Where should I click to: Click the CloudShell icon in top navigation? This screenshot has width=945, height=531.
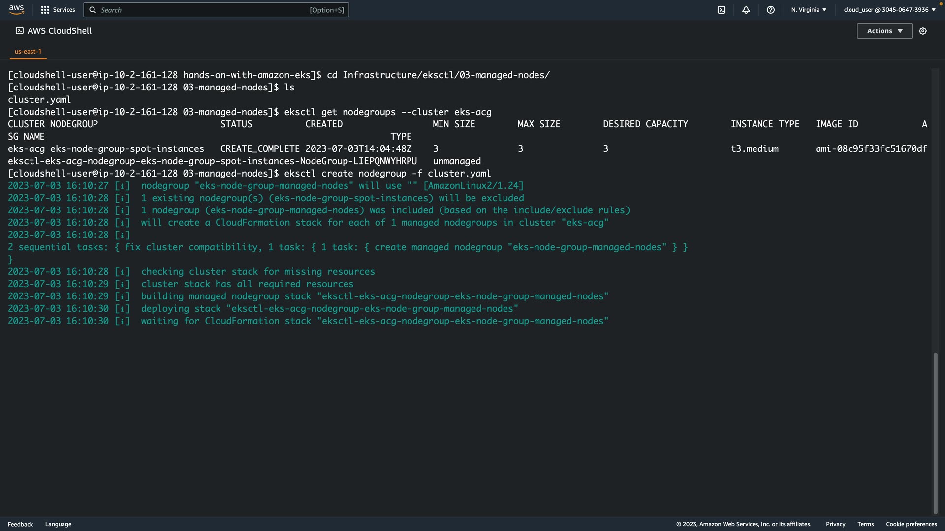(x=722, y=10)
